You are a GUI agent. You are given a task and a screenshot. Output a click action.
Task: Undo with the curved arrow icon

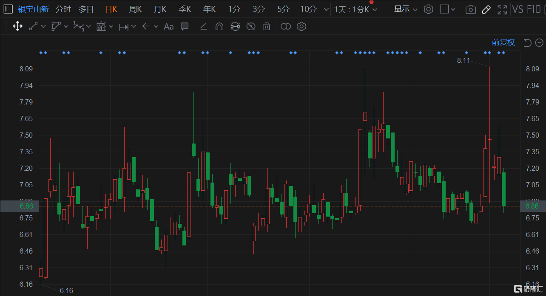tap(527, 42)
